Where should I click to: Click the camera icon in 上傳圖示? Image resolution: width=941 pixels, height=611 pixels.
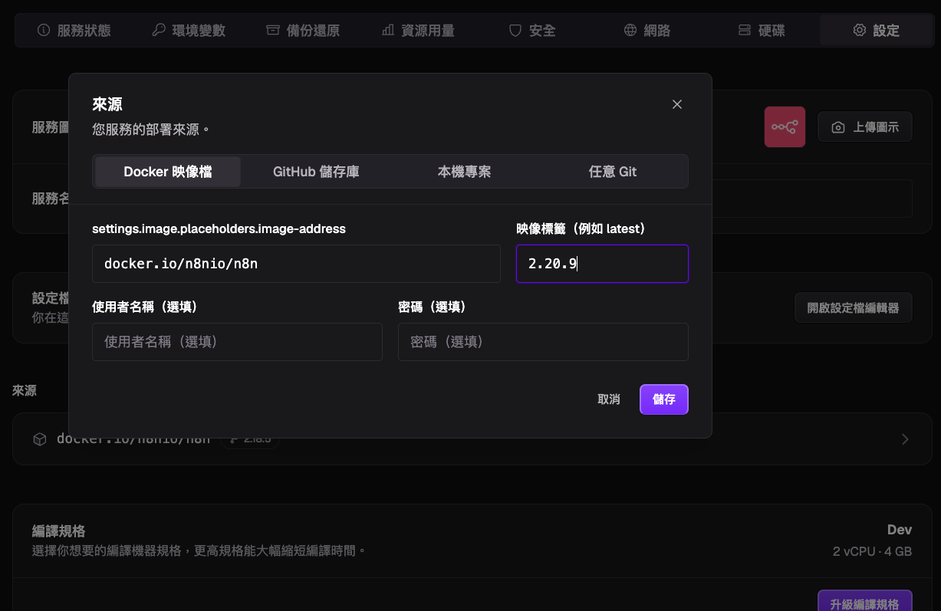838,127
